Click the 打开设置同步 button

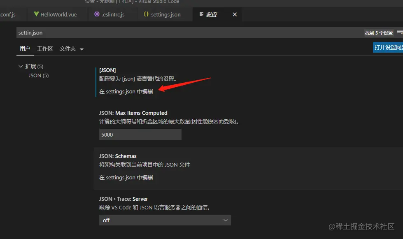click(x=388, y=47)
